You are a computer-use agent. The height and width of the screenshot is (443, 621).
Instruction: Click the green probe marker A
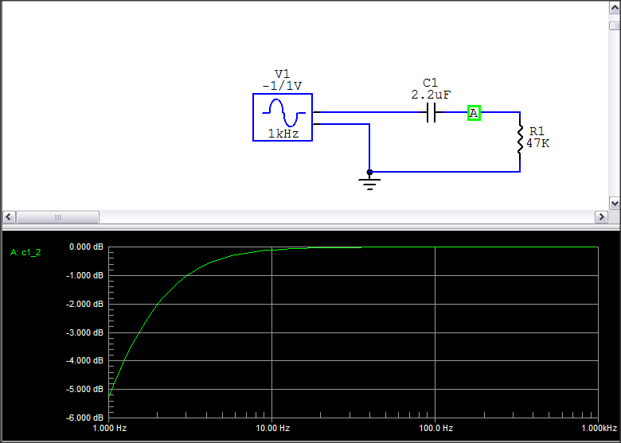pos(474,113)
